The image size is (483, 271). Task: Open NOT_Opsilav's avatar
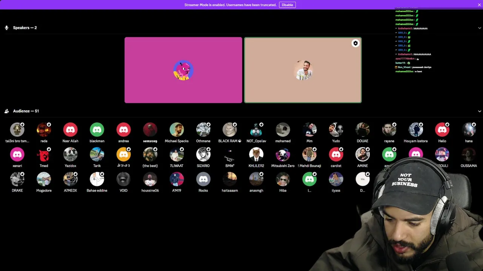256,130
